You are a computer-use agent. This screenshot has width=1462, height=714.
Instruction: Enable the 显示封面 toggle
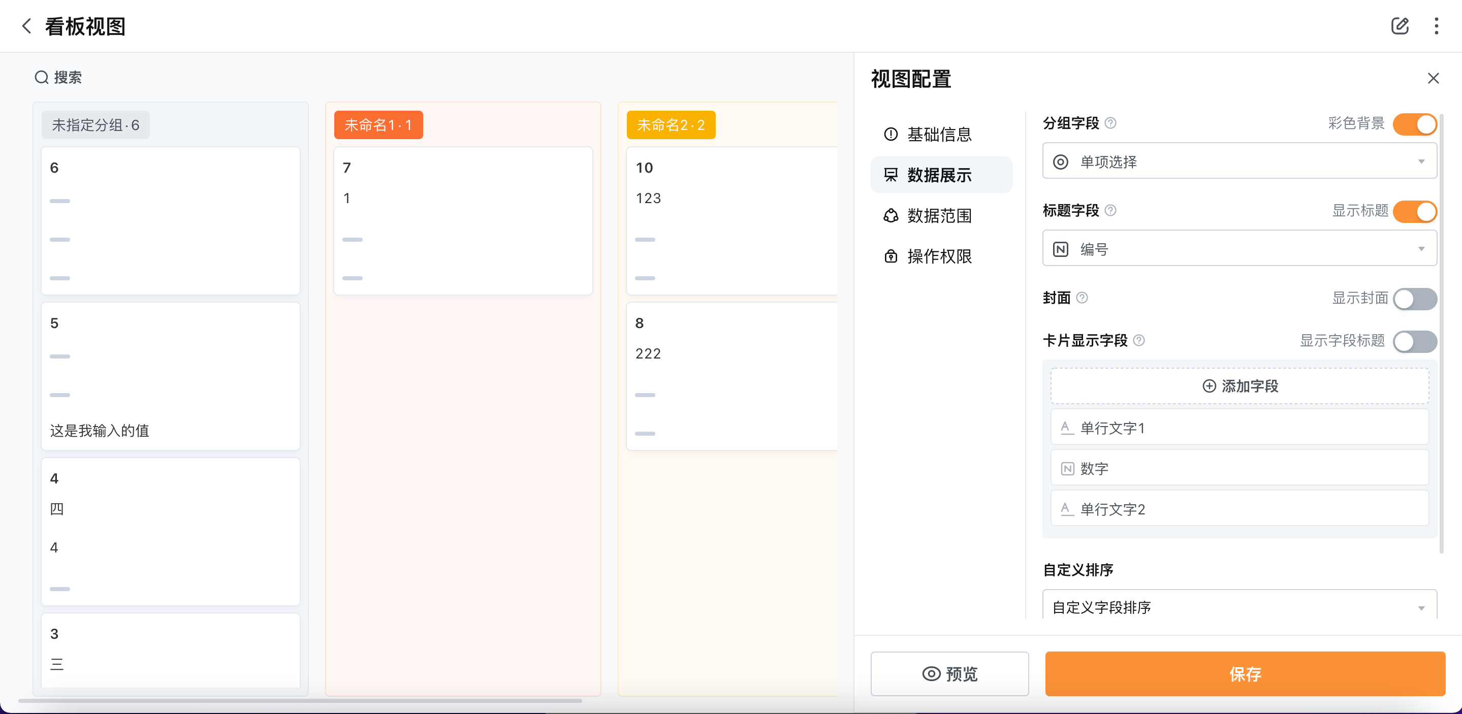(x=1414, y=299)
